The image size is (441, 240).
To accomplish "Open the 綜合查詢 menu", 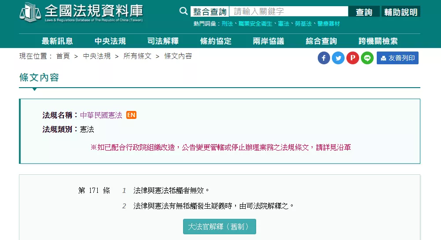I will (321, 41).
